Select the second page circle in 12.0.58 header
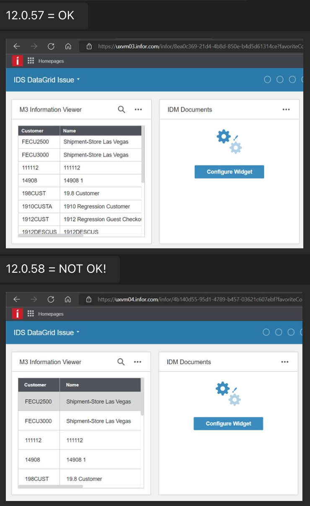Image resolution: width=310 pixels, height=506 pixels. click(279, 332)
